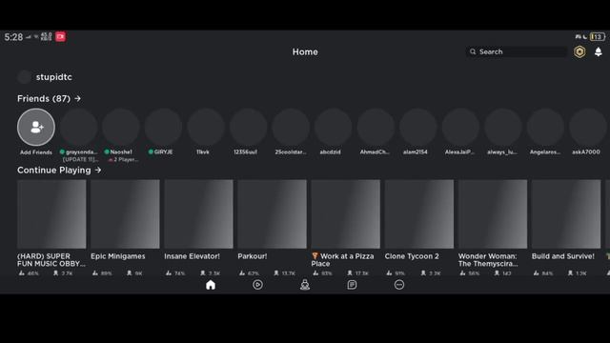610x343 pixels.
Task: Open Epic Minigames game thumbnail
Action: [125, 213]
